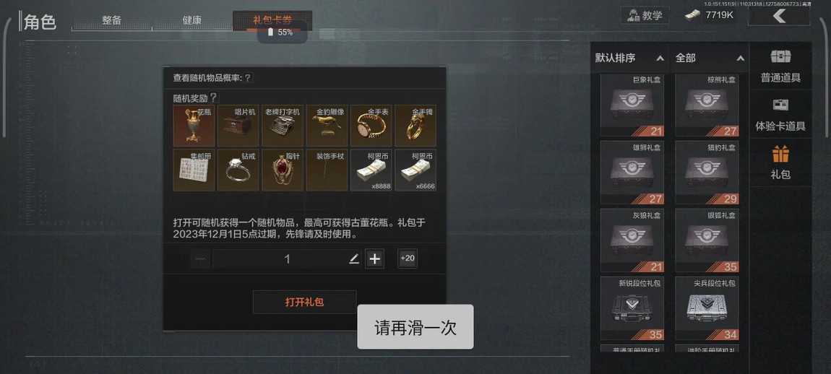831x374 pixels.
Task: Open the 普通道具 chest category
Action: pyautogui.click(x=780, y=66)
